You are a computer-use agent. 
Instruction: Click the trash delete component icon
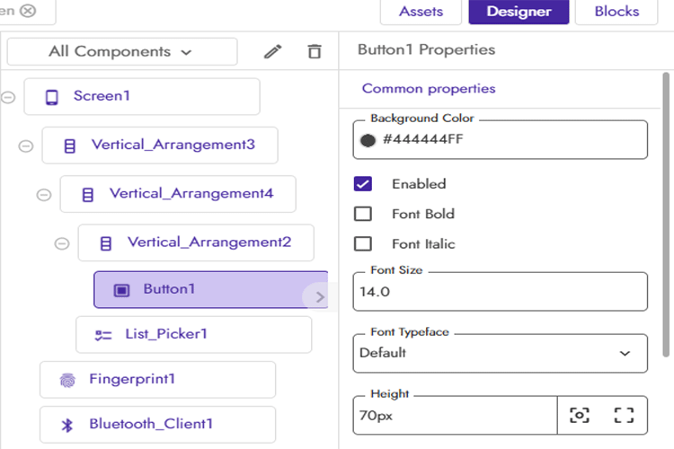click(x=314, y=52)
